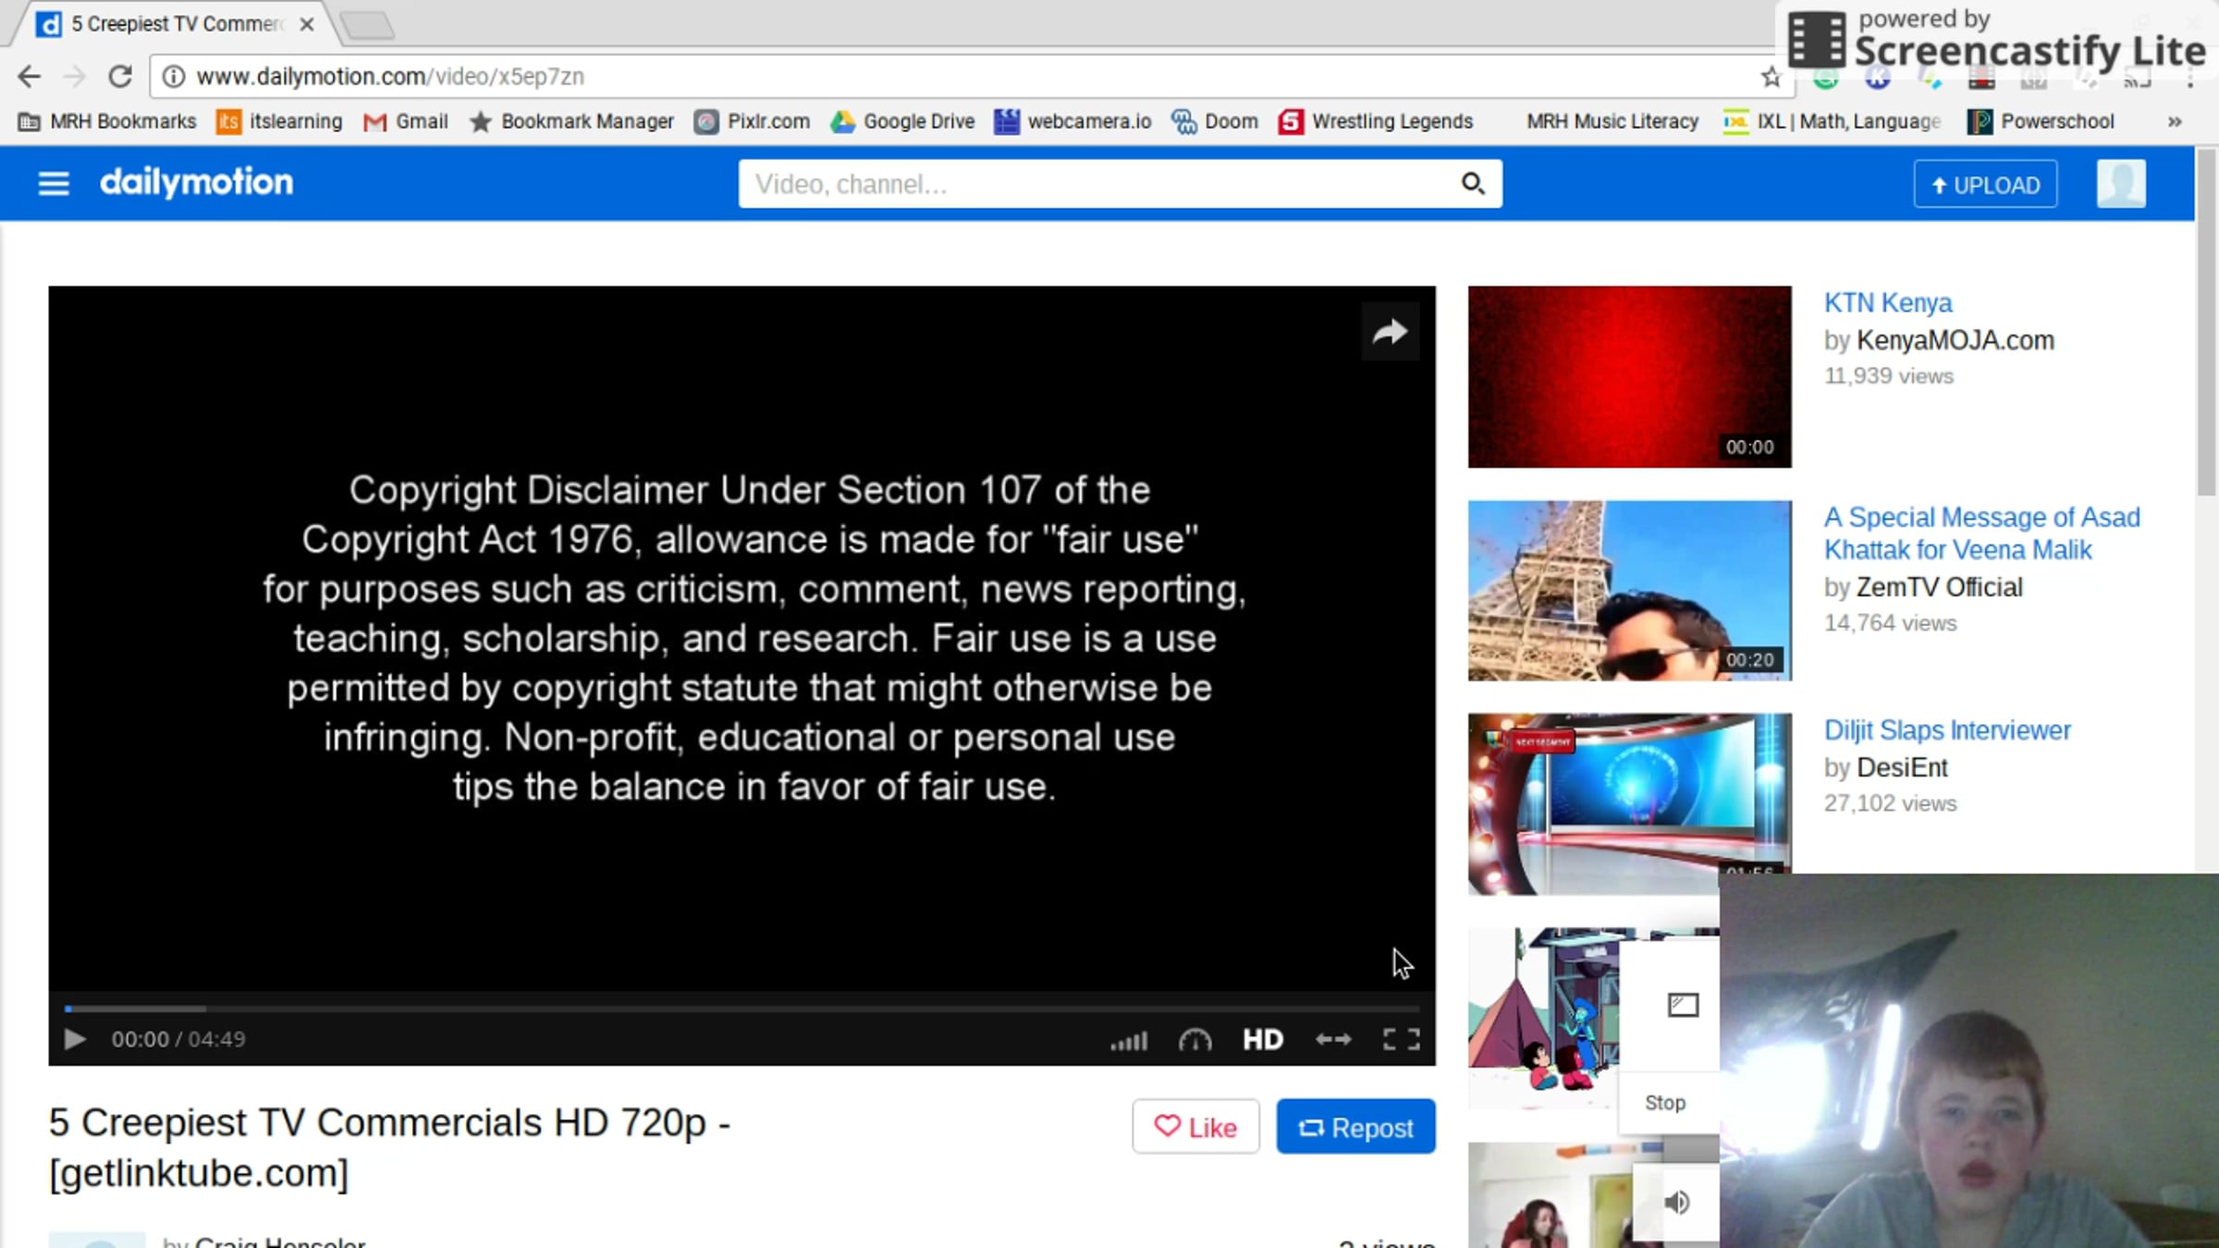Open the KTN Kenya video link
The height and width of the screenshot is (1248, 2219).
pos(1887,303)
